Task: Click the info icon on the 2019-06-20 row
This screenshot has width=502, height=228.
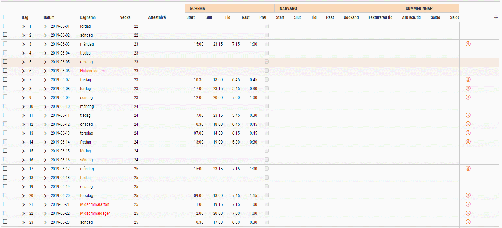Action: tap(468, 195)
